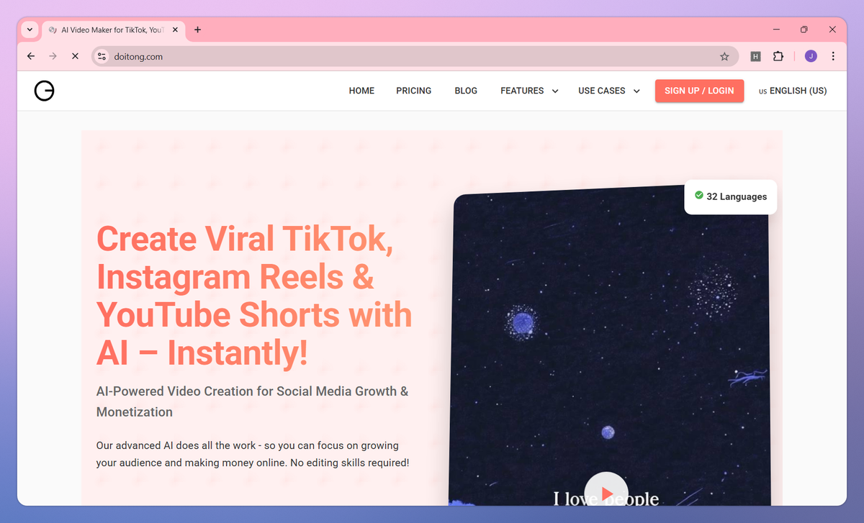Go to HOME in navigation
Image resolution: width=864 pixels, height=523 pixels.
point(361,91)
